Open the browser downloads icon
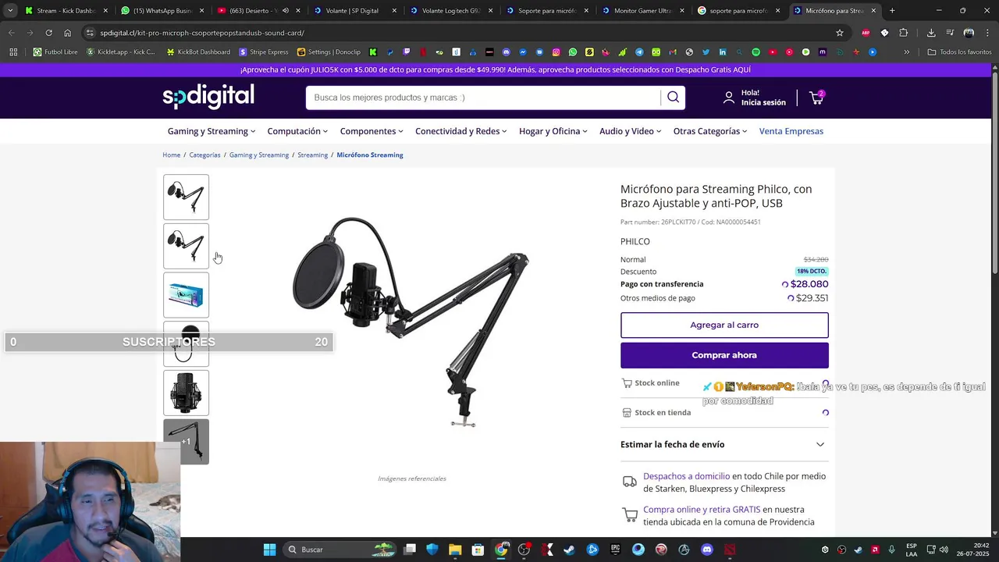Image resolution: width=999 pixels, height=562 pixels. 931,33
